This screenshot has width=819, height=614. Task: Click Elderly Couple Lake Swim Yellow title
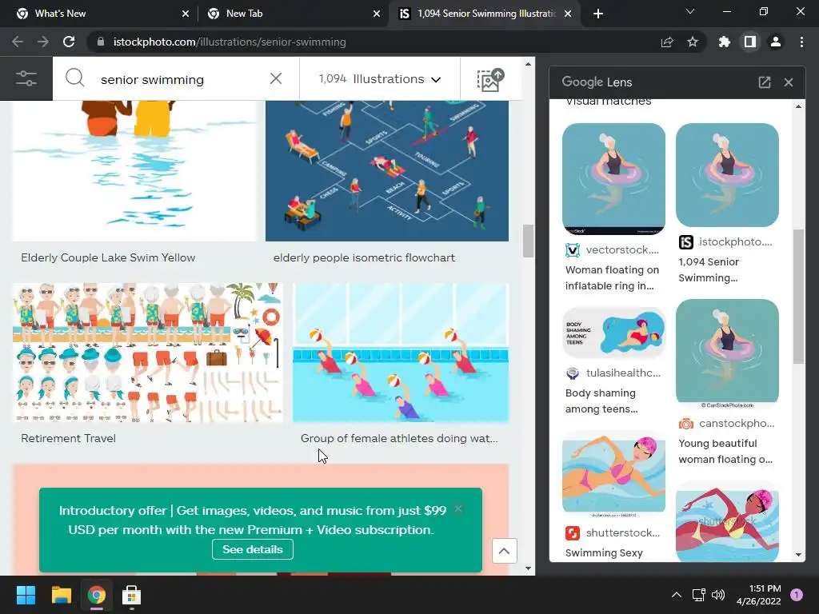coord(108,257)
